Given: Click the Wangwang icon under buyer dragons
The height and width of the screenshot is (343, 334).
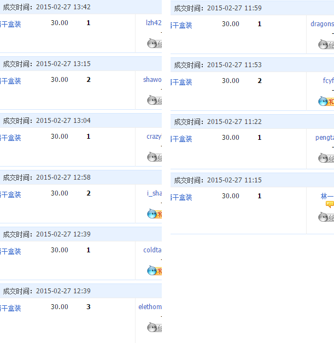Looking at the screenshot, I should (x=325, y=44).
